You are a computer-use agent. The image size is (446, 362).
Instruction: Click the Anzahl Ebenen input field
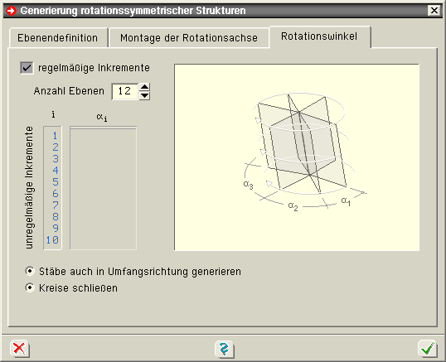(125, 91)
